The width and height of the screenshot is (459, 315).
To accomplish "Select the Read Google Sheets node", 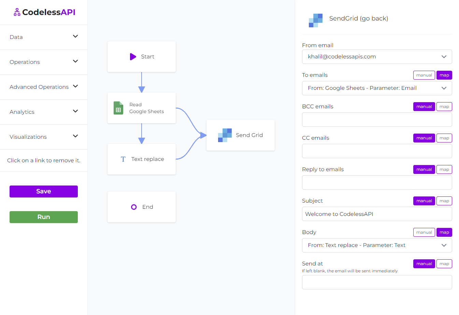I will [142, 108].
